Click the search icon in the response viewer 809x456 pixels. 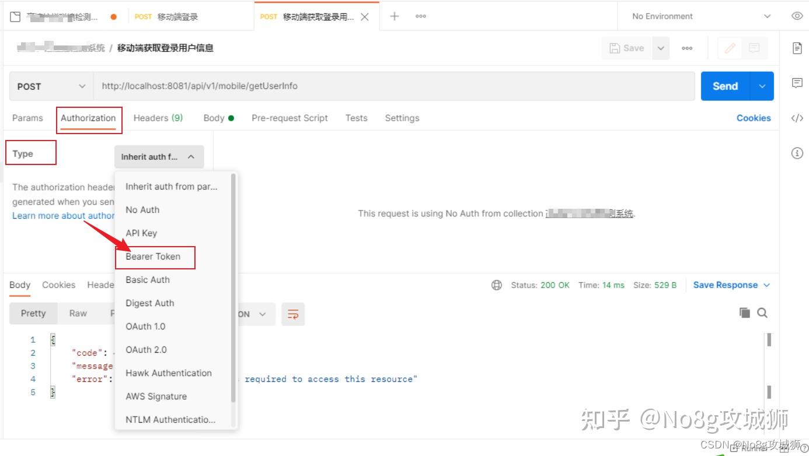click(x=762, y=313)
